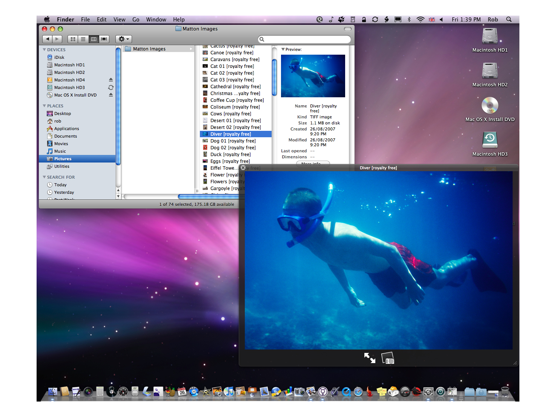
Task: Open Utilities from the sidebar
Action: coord(77,166)
